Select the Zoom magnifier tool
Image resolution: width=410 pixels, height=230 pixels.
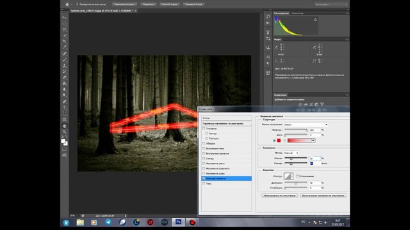coord(64,132)
